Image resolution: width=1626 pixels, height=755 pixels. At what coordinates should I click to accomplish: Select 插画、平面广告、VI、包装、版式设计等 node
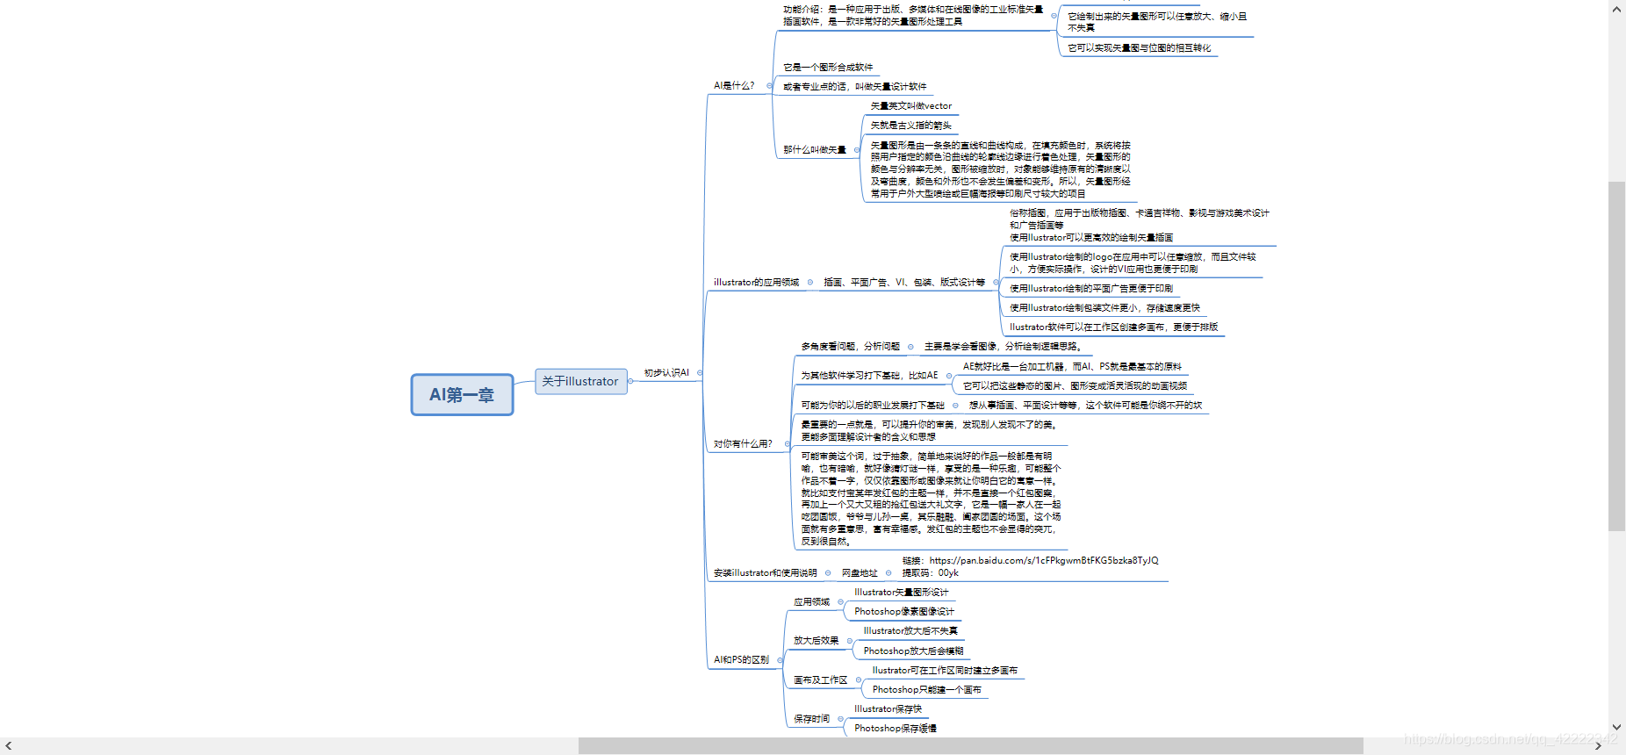(904, 283)
